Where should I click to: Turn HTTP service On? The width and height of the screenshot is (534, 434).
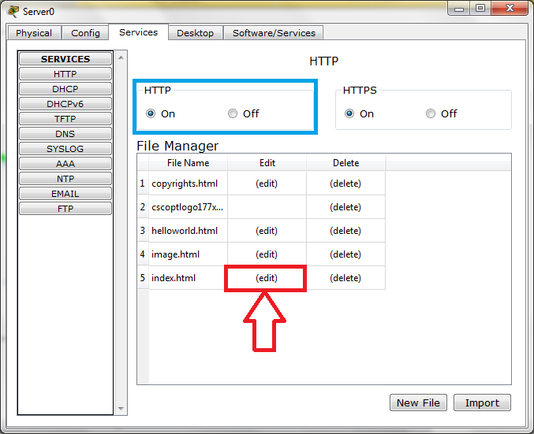[151, 113]
